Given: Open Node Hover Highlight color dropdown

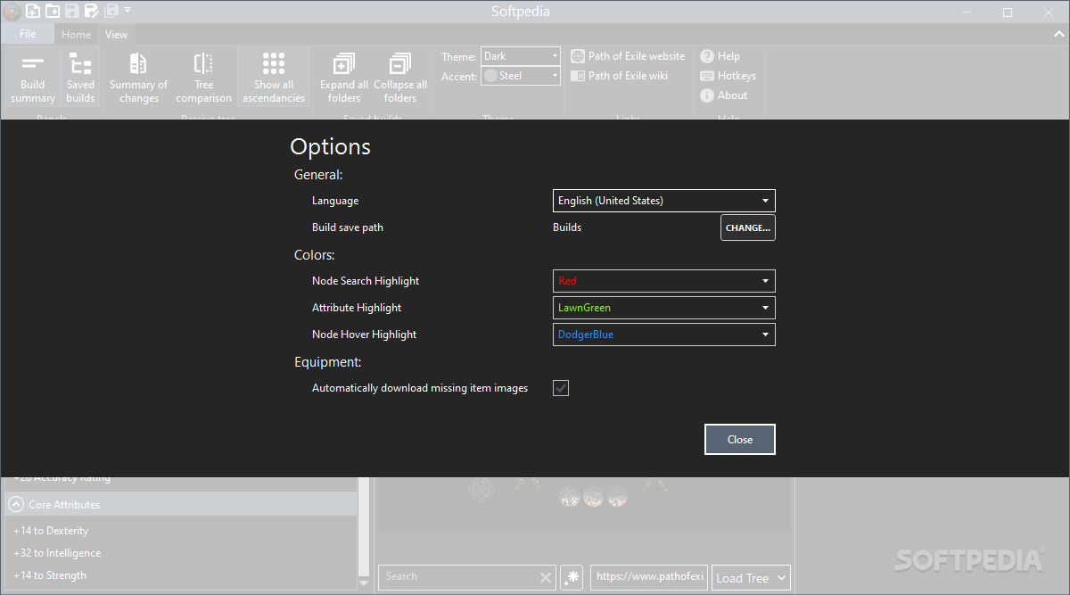Looking at the screenshot, I should tap(664, 335).
